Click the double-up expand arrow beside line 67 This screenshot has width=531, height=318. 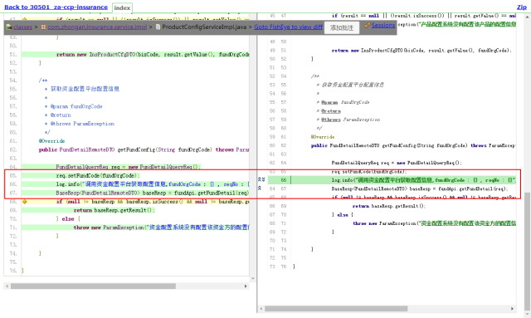(x=260, y=188)
